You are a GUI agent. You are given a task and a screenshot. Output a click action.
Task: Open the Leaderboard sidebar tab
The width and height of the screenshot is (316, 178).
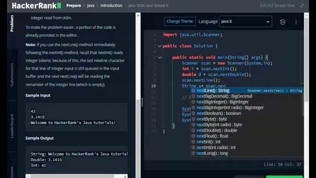[x=12, y=126]
